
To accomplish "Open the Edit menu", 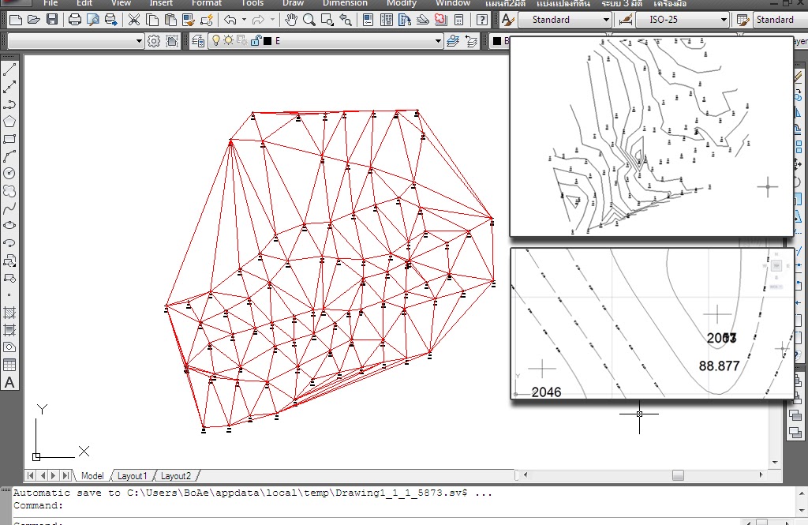I will click(x=84, y=3).
